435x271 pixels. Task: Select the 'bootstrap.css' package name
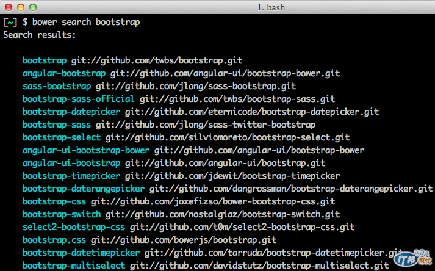[x=54, y=240]
